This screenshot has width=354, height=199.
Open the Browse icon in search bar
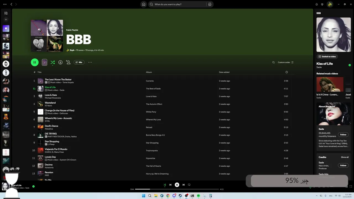tap(210, 4)
